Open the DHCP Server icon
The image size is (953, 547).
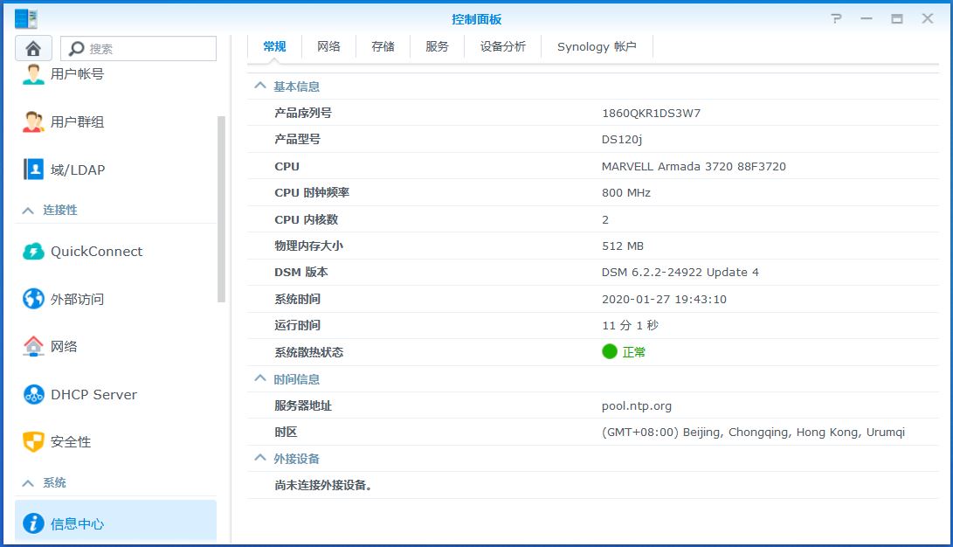point(33,394)
